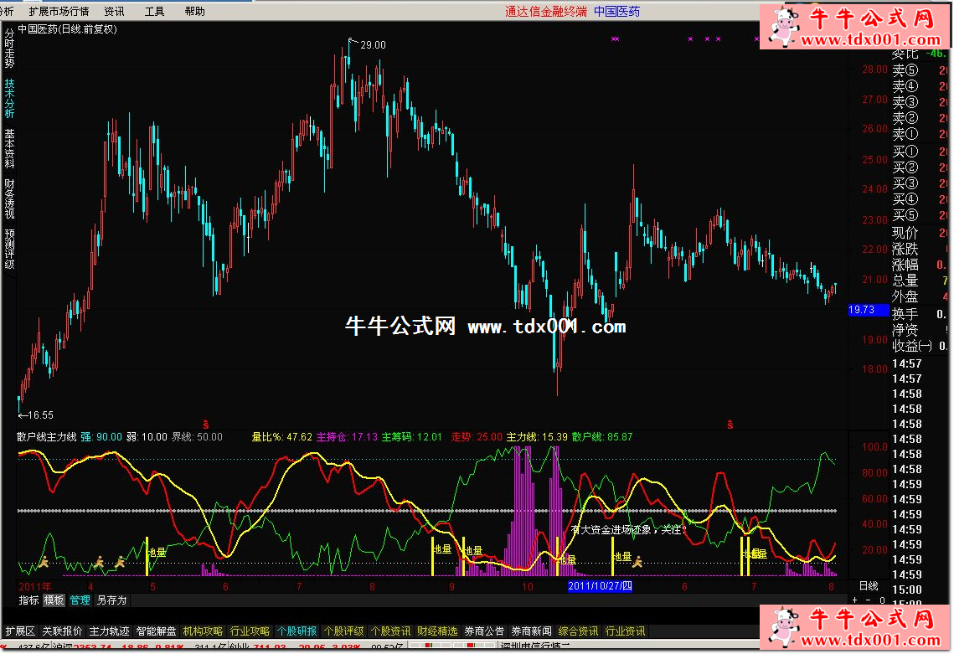Switch to 技术分析 side tab
This screenshot has height=654, width=954.
click(x=9, y=98)
